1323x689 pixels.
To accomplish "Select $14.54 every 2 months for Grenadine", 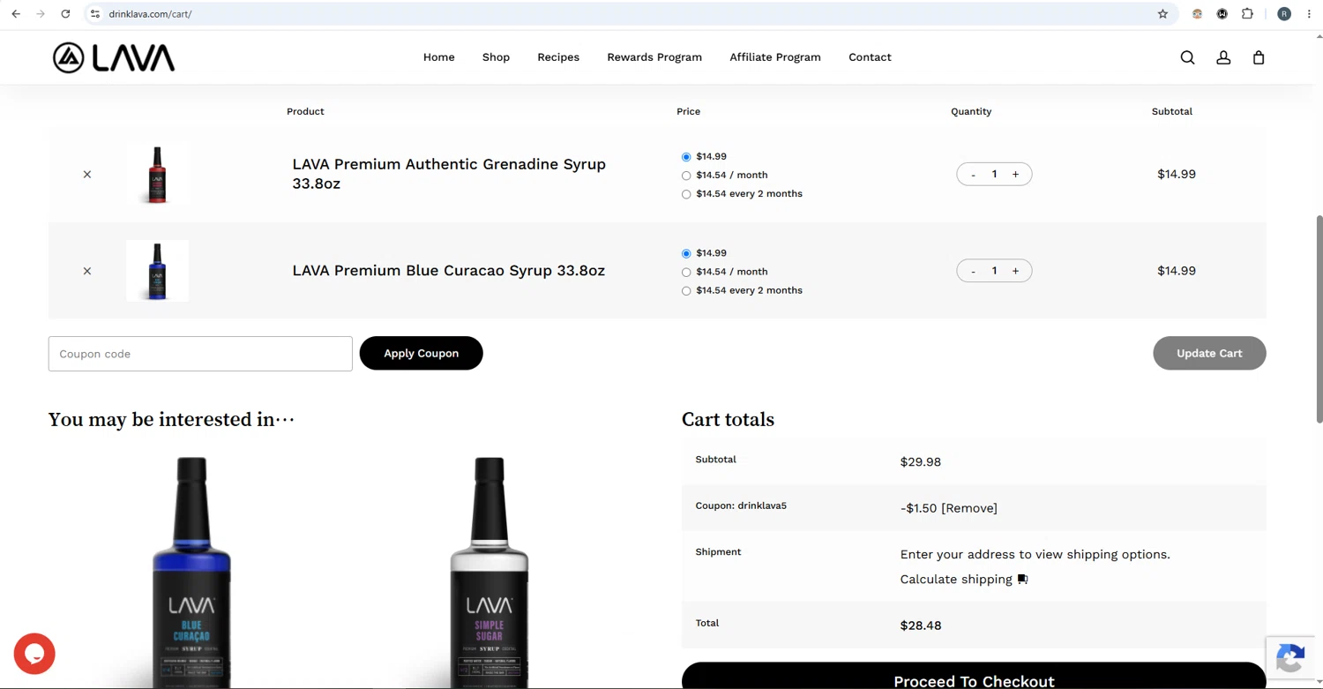I will [686, 194].
